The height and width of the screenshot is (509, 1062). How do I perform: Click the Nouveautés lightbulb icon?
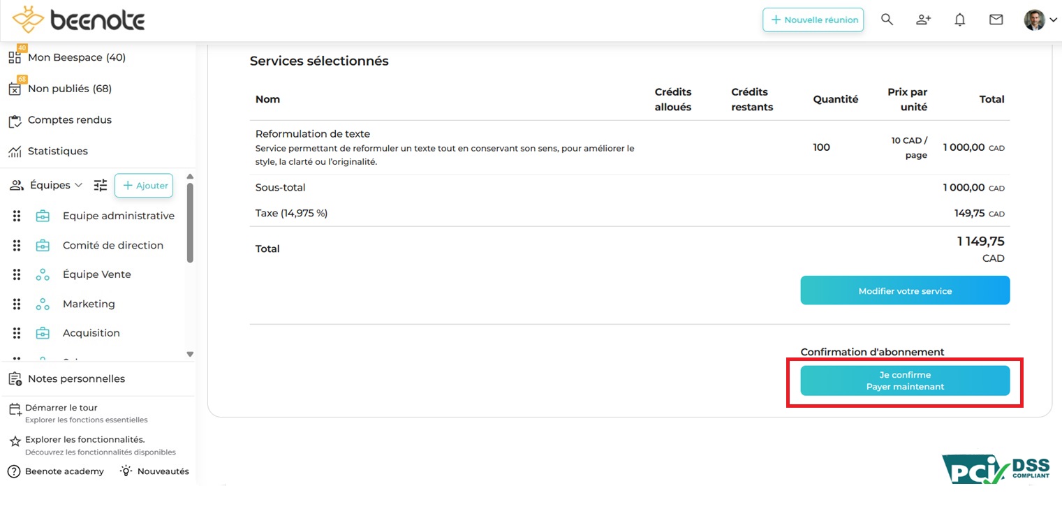(x=126, y=471)
